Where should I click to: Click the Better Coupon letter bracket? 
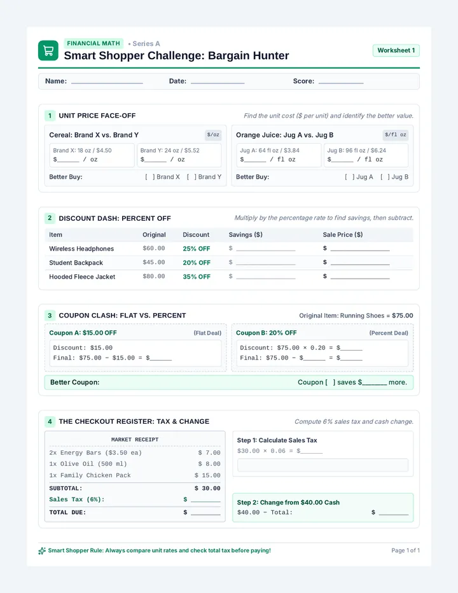point(330,382)
